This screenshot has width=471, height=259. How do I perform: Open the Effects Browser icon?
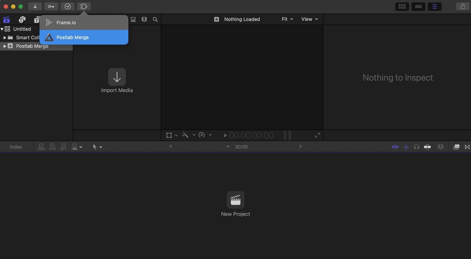pyautogui.click(x=456, y=147)
